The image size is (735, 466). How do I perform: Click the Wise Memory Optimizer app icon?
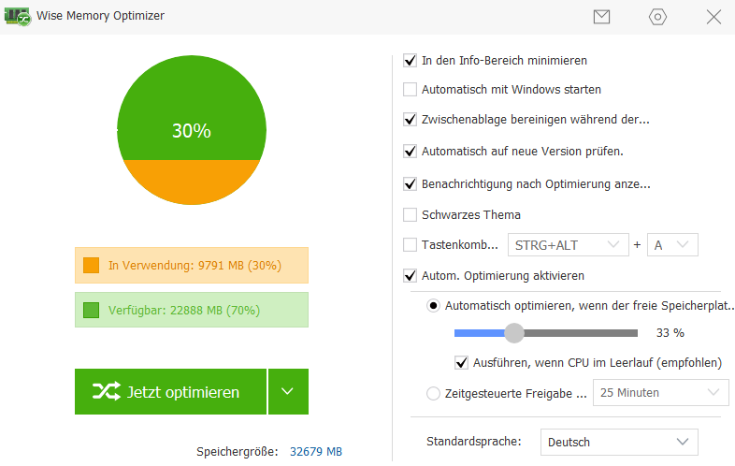click(18, 16)
